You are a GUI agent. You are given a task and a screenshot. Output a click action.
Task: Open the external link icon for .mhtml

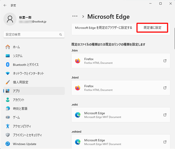165,142
